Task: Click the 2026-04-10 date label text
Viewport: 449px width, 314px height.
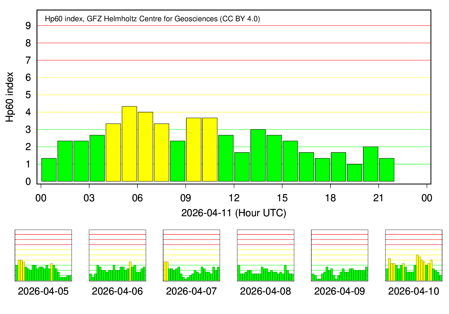Action: pos(413,291)
